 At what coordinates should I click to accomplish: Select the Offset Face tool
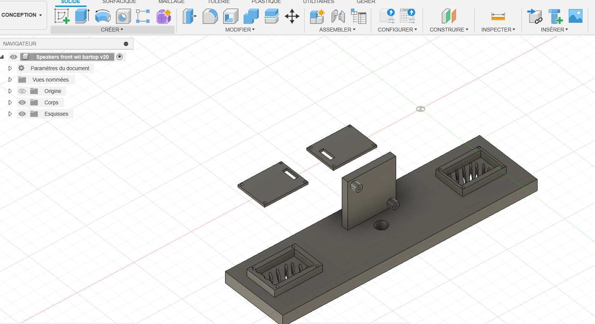(271, 16)
